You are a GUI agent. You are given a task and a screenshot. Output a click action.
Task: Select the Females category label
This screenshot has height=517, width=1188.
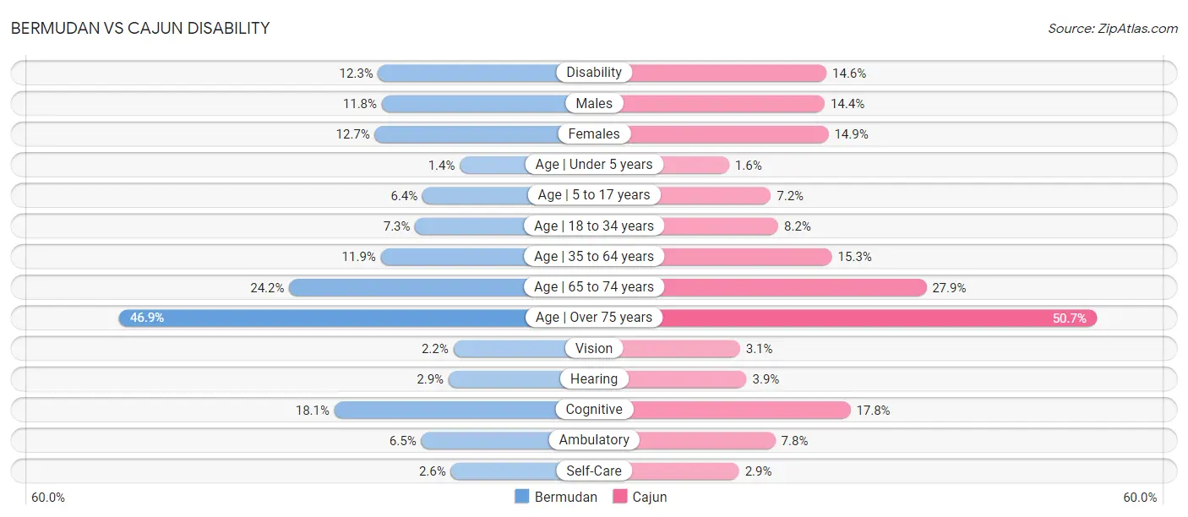pos(594,133)
